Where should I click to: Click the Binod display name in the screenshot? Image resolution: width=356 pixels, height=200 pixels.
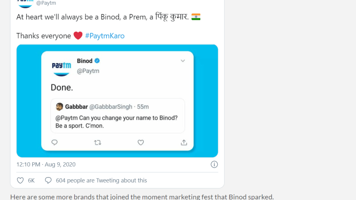[x=84, y=61]
